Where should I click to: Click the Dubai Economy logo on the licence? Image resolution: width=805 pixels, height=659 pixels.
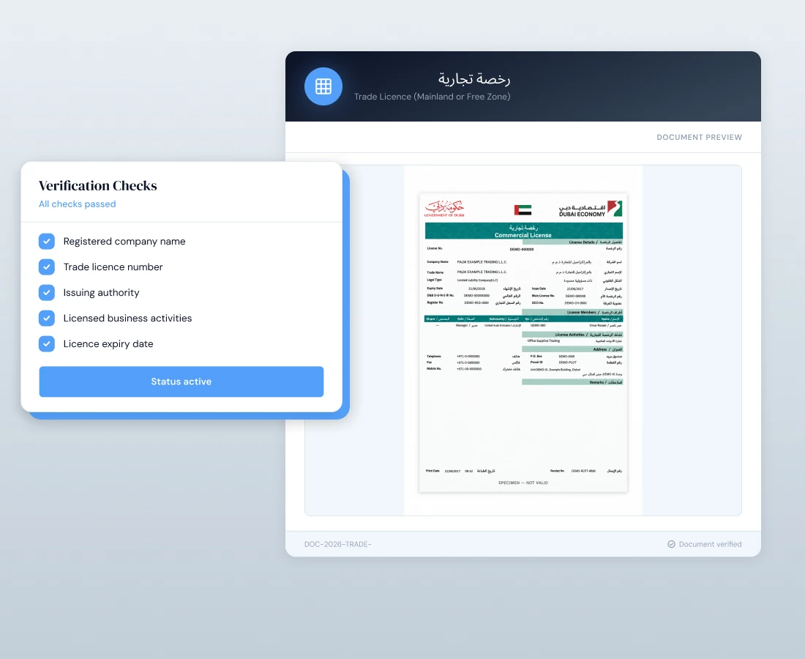[591, 209]
